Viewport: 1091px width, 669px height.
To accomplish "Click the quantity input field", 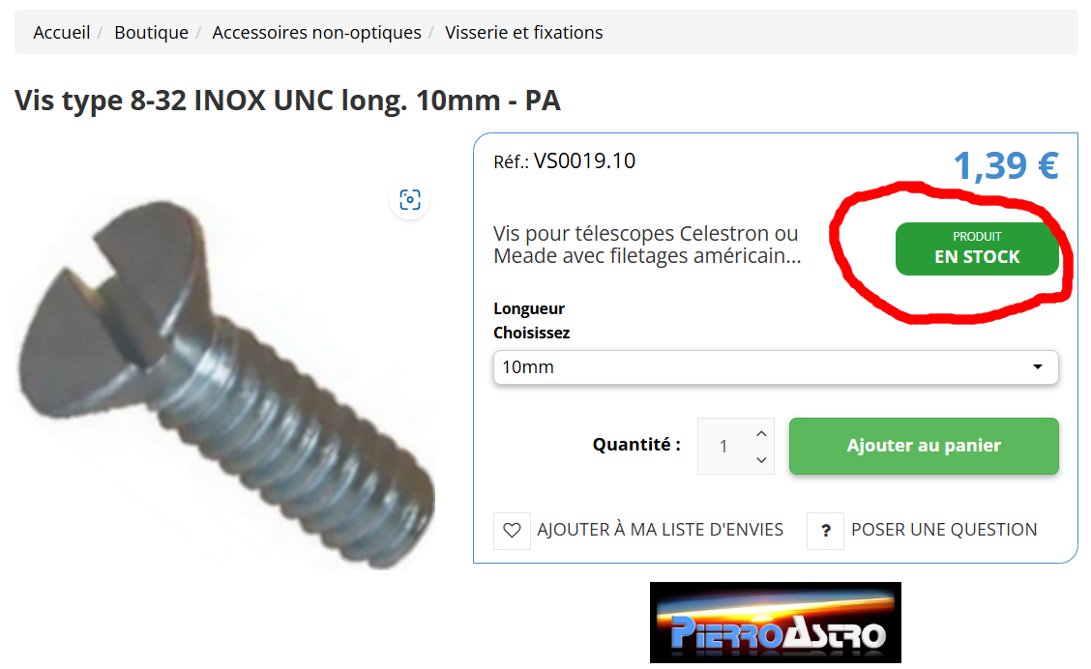I will (725, 447).
